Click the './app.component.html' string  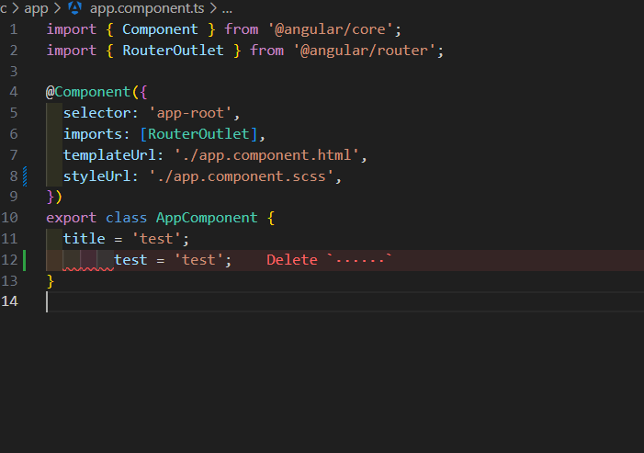click(266, 155)
